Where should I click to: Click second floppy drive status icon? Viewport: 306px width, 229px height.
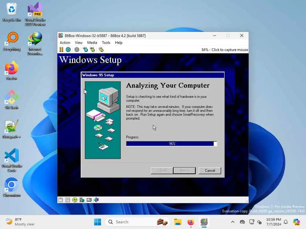pos(68,200)
